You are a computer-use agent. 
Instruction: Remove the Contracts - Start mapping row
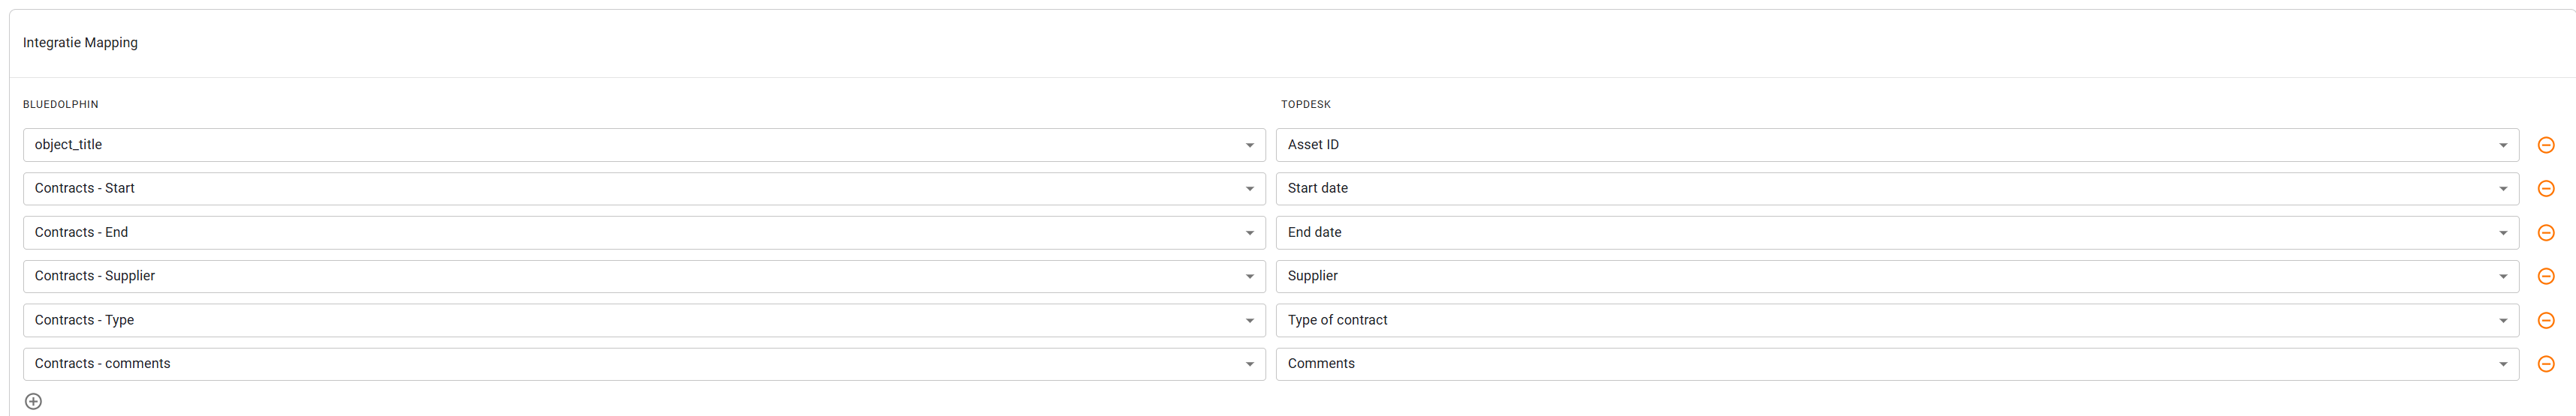2546,189
